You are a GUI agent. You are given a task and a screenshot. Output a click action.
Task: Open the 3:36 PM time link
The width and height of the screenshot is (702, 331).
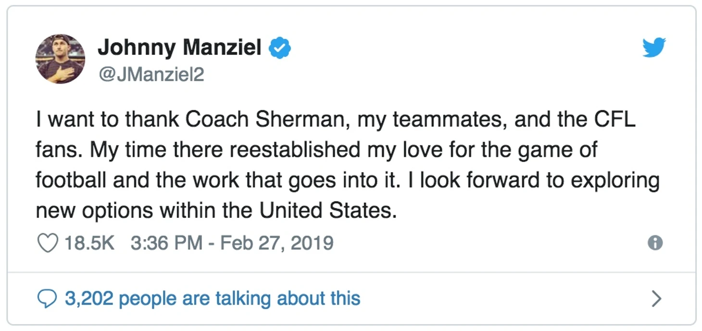click(166, 242)
